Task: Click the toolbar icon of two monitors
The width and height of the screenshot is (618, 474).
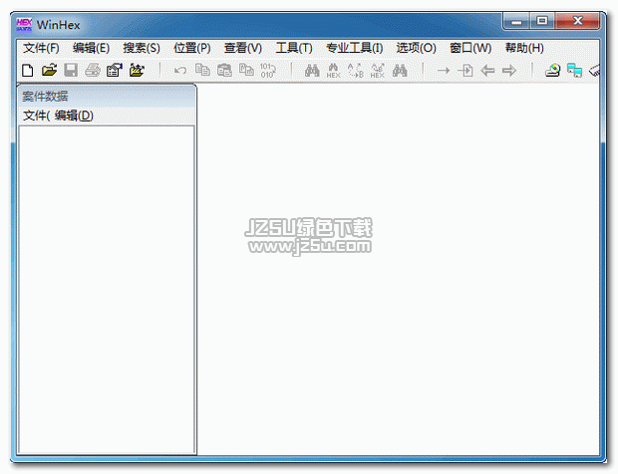Action: [x=575, y=71]
